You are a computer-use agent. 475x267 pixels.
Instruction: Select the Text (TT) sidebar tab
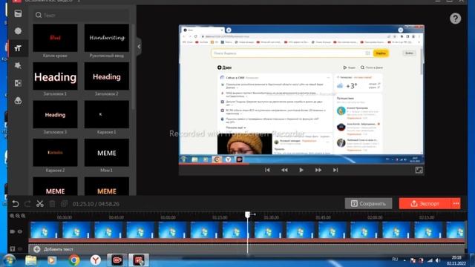[18, 48]
